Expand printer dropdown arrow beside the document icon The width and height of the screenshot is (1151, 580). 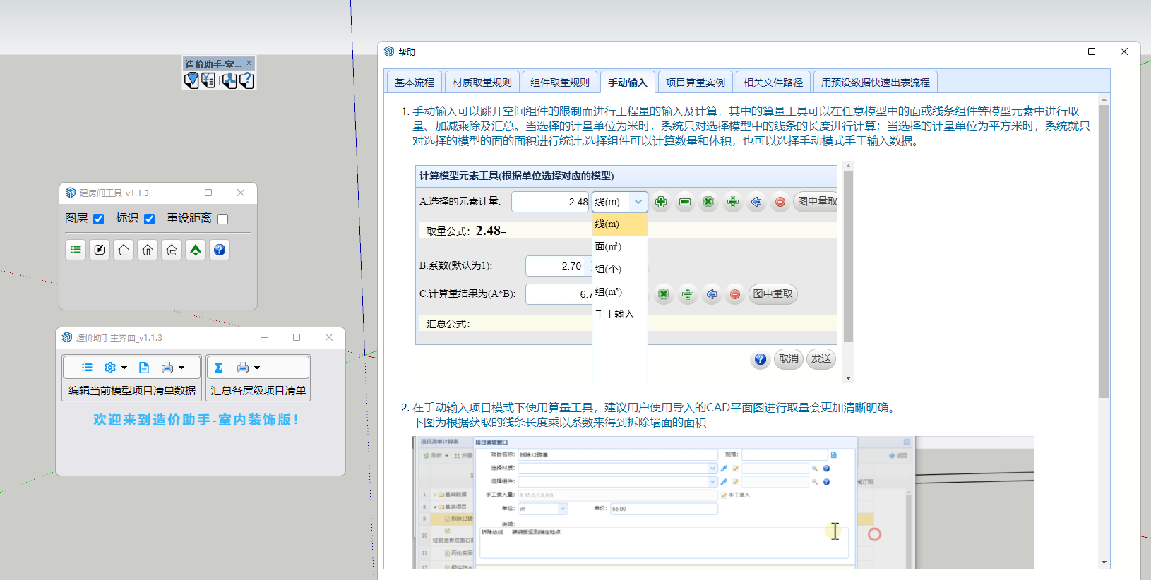181,368
